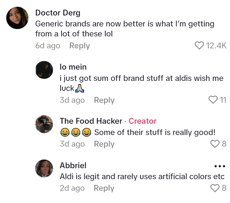The width and height of the screenshot is (230, 203).
Task: Like lo mein's comment with heart icon
Action: pos(213,100)
